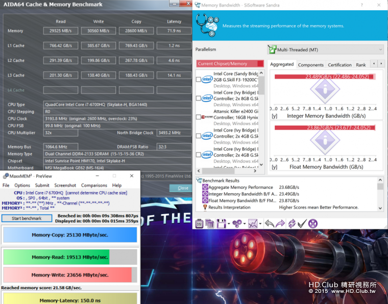Click the Start benchmark button in MaxxMEM
The image size is (388, 304).
[x=27, y=218]
